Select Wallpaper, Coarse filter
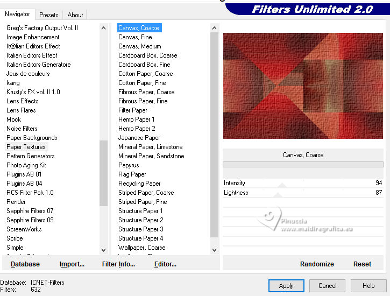This screenshot has width=390, height=296. click(142, 248)
